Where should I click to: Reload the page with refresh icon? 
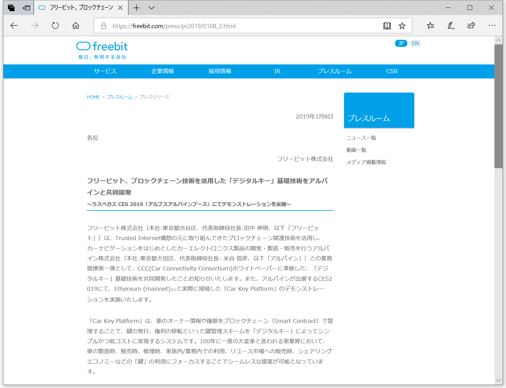pos(55,26)
